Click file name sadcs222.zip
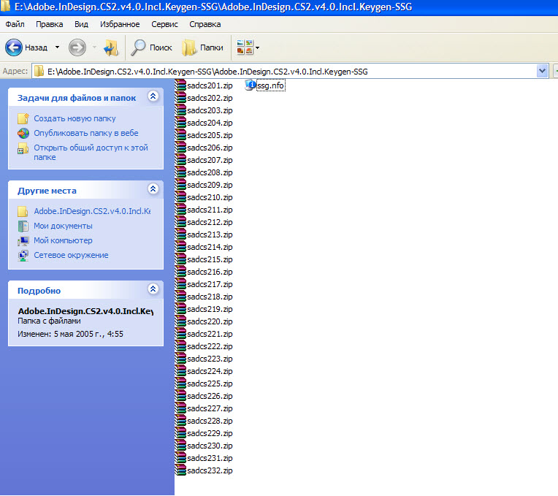The width and height of the screenshot is (558, 496). 210,346
